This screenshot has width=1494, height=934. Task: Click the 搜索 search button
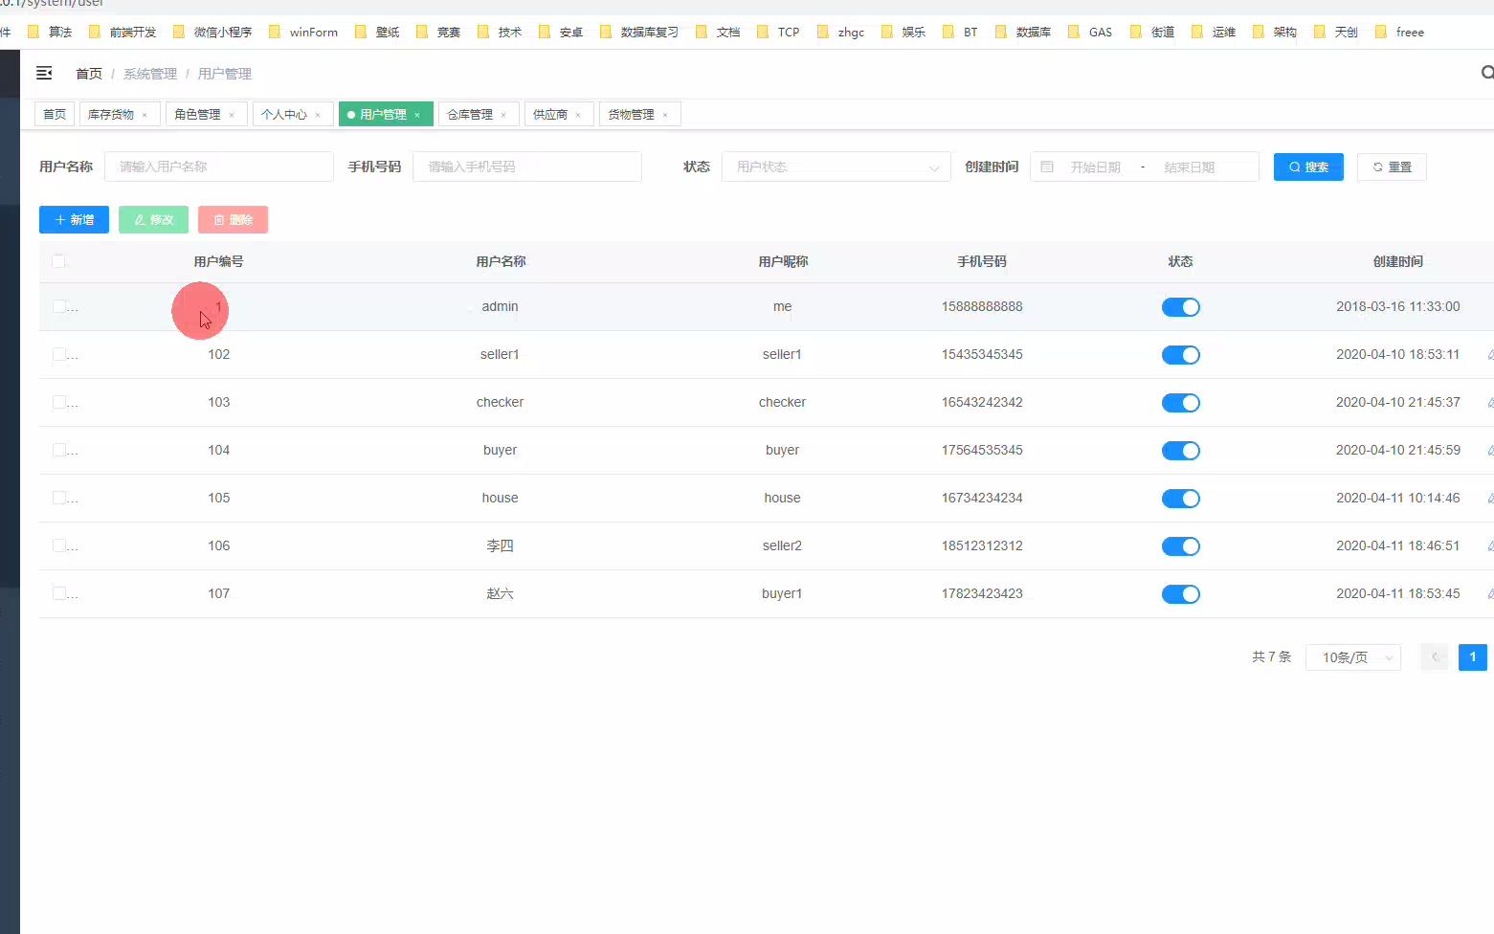pos(1308,167)
